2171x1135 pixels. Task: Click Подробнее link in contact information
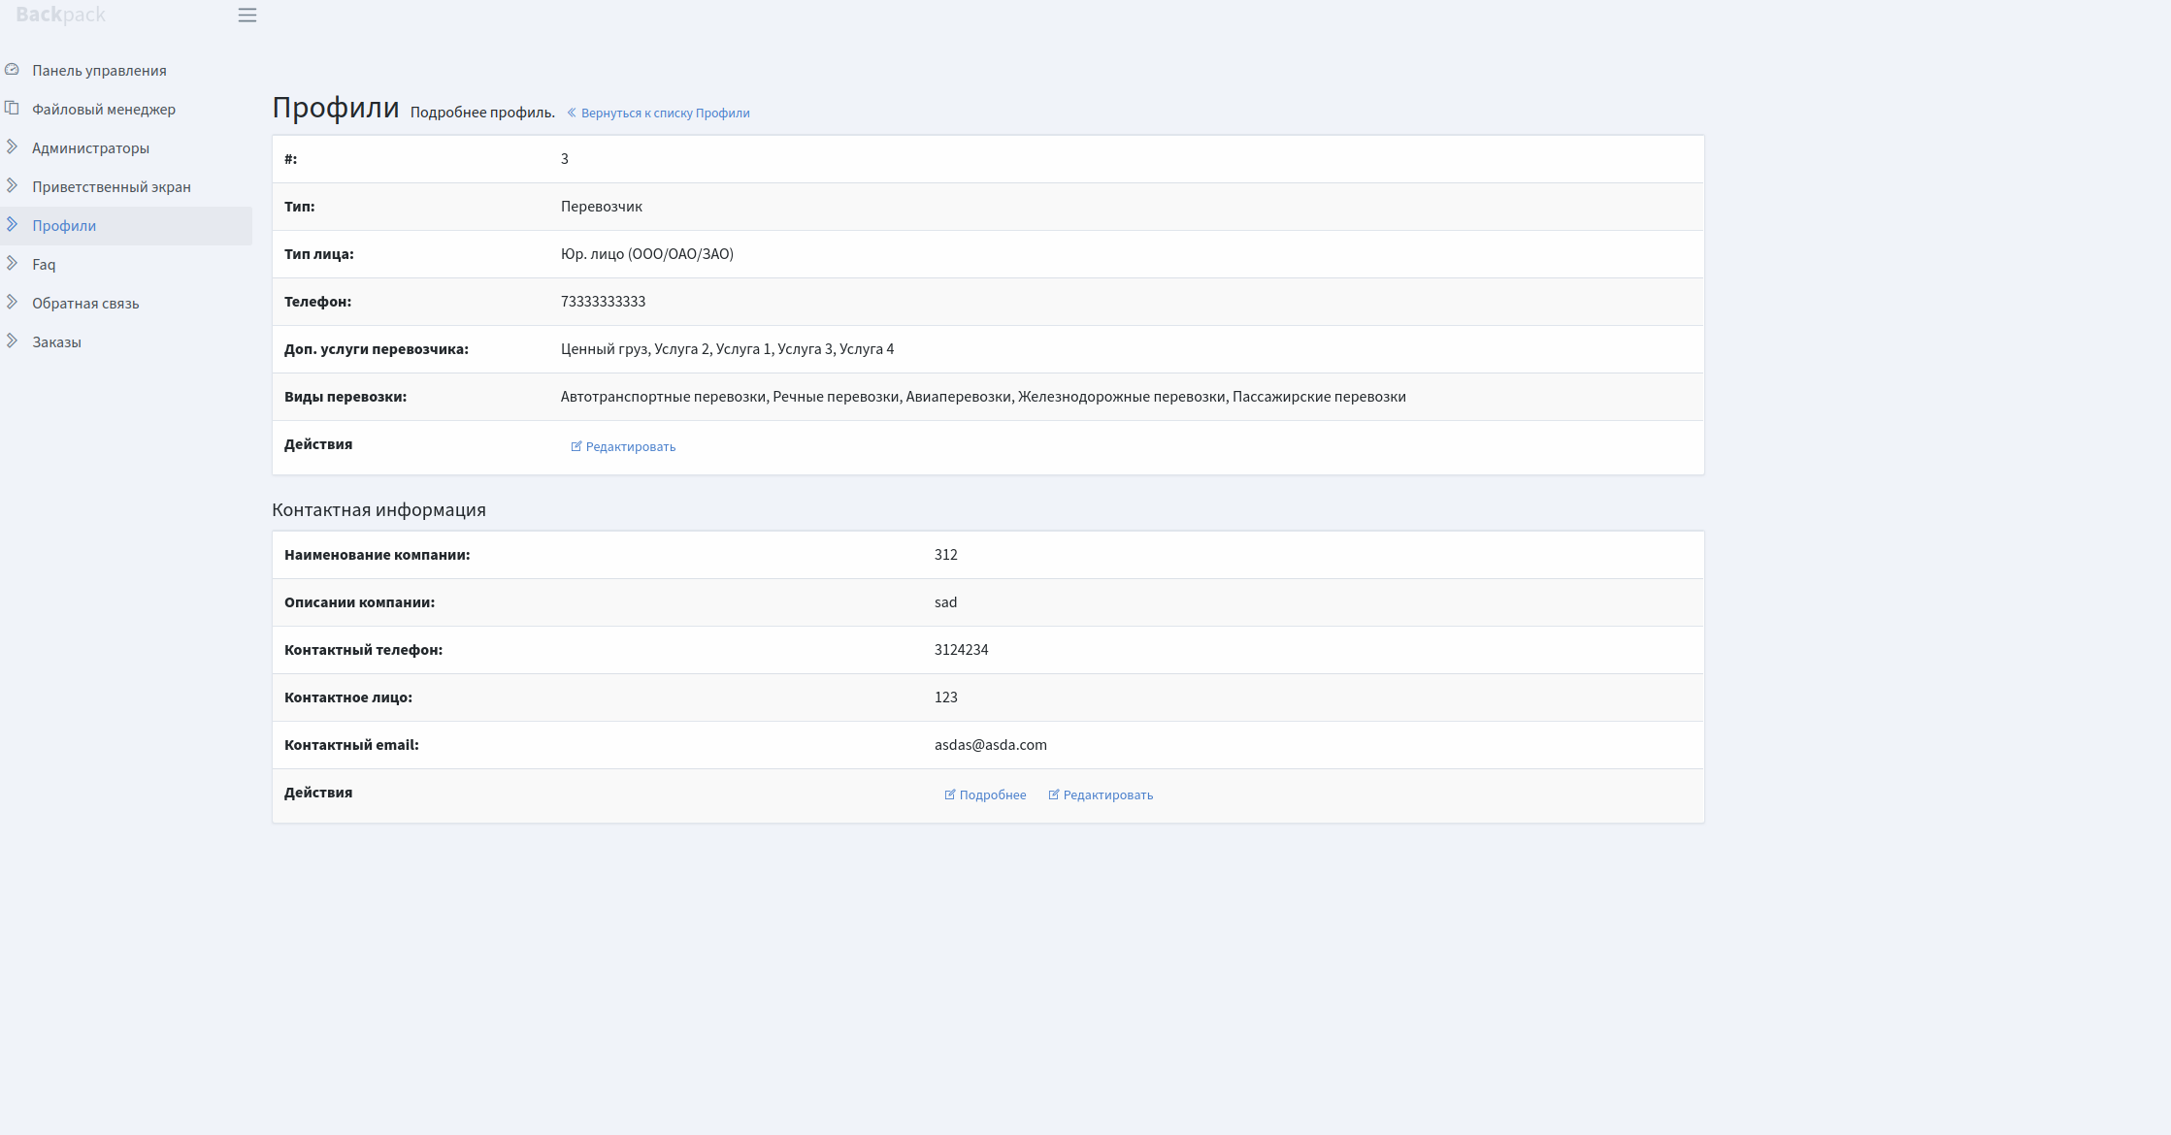tap(992, 795)
